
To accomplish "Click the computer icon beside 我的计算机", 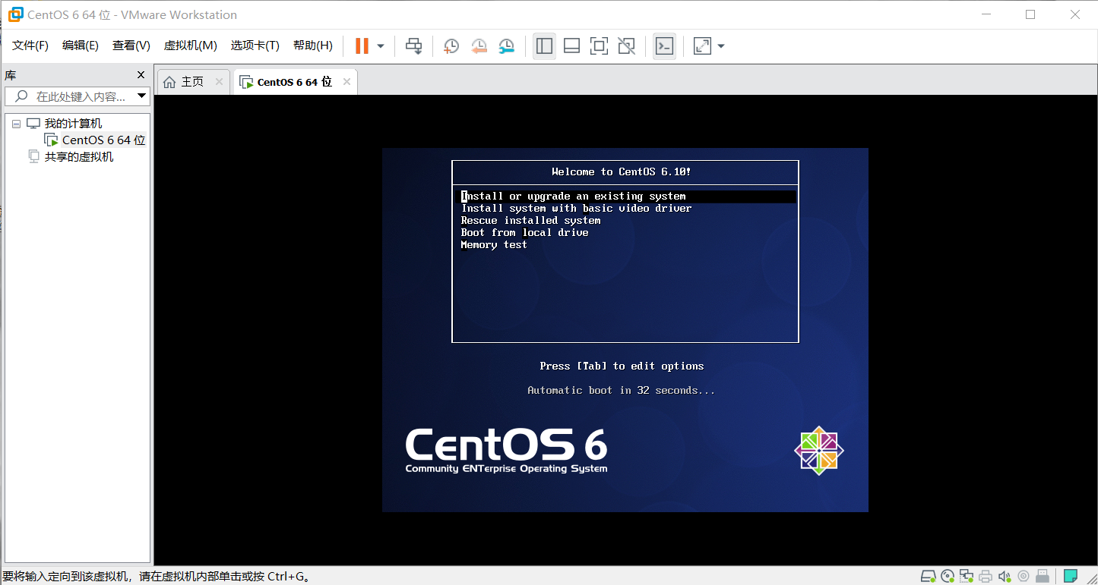I will pyautogui.click(x=33, y=124).
